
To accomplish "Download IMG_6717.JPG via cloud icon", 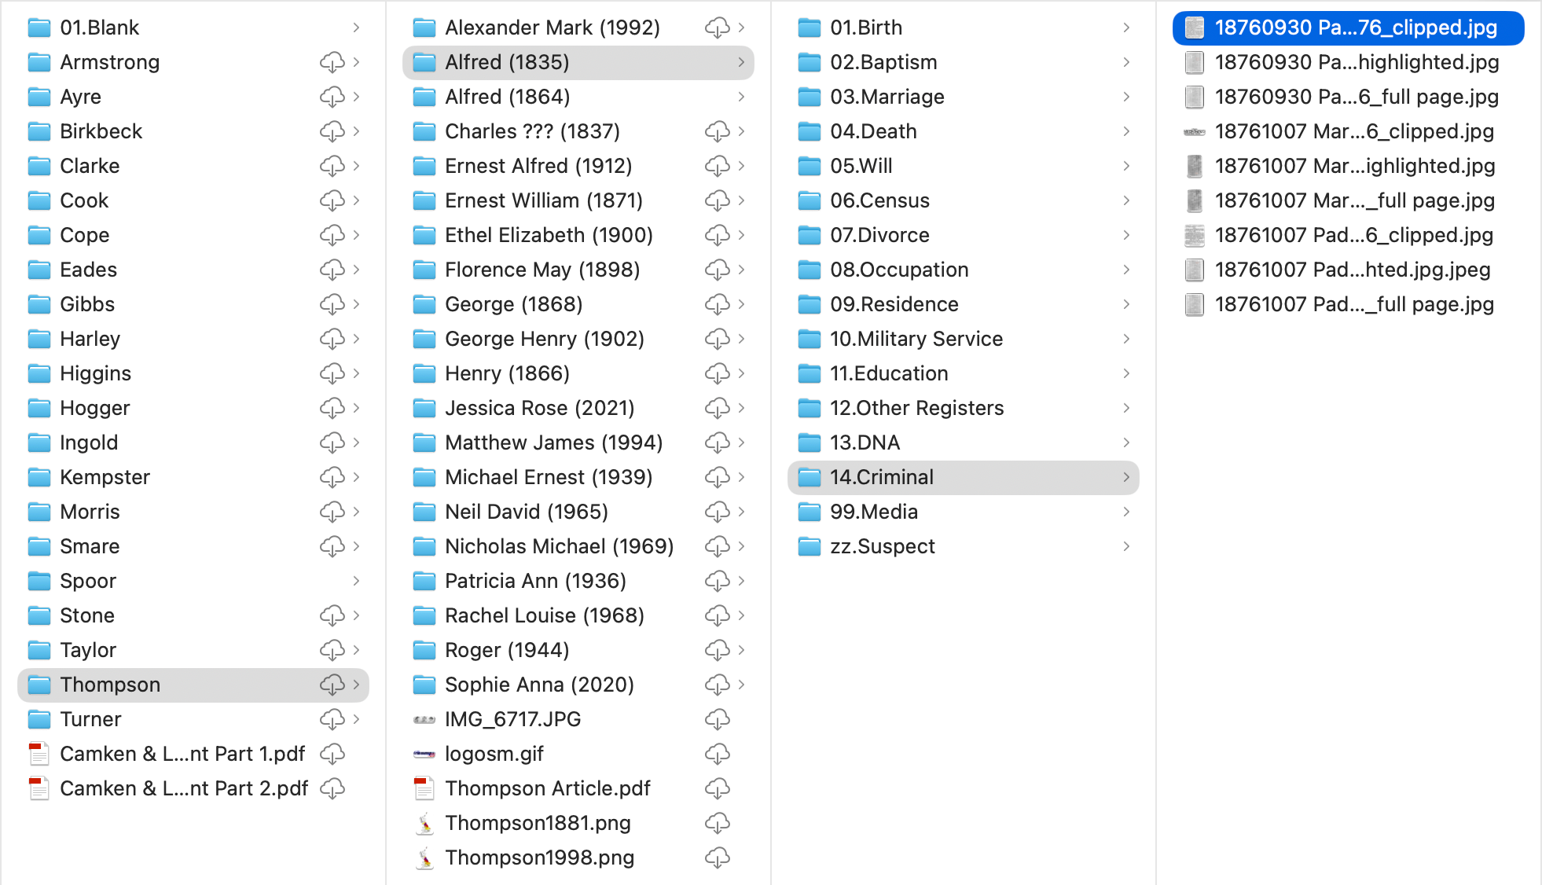I will click(717, 719).
